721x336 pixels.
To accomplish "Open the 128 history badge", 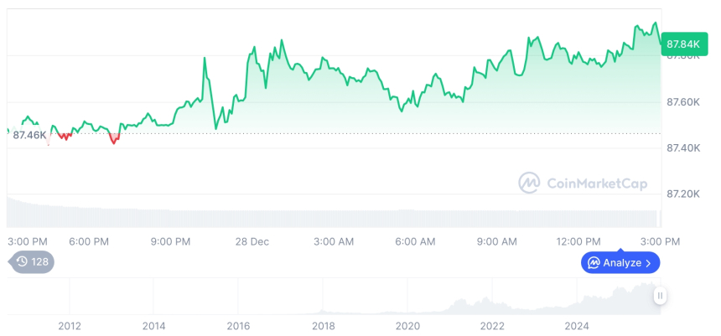I will [34, 261].
